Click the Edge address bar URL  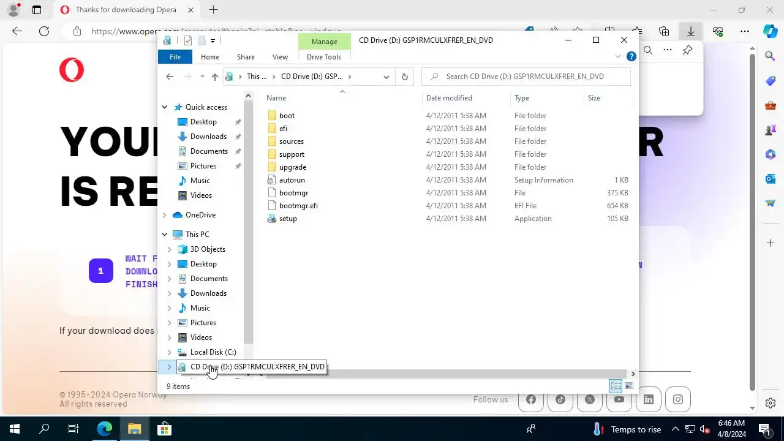(216, 31)
